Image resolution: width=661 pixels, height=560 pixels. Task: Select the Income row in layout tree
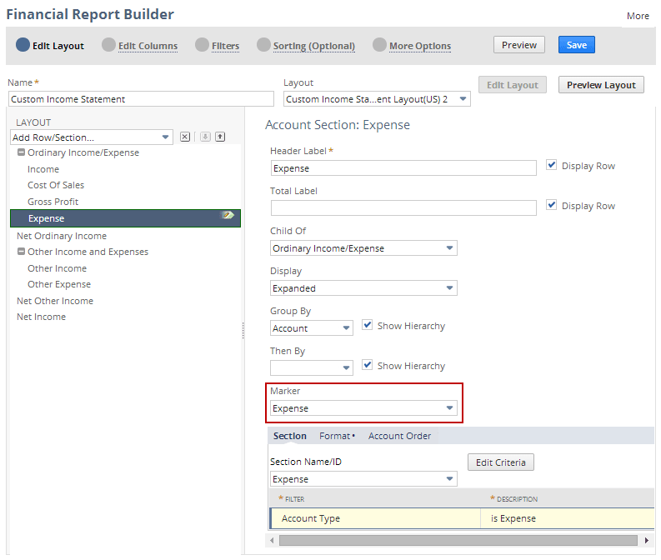[x=43, y=169]
